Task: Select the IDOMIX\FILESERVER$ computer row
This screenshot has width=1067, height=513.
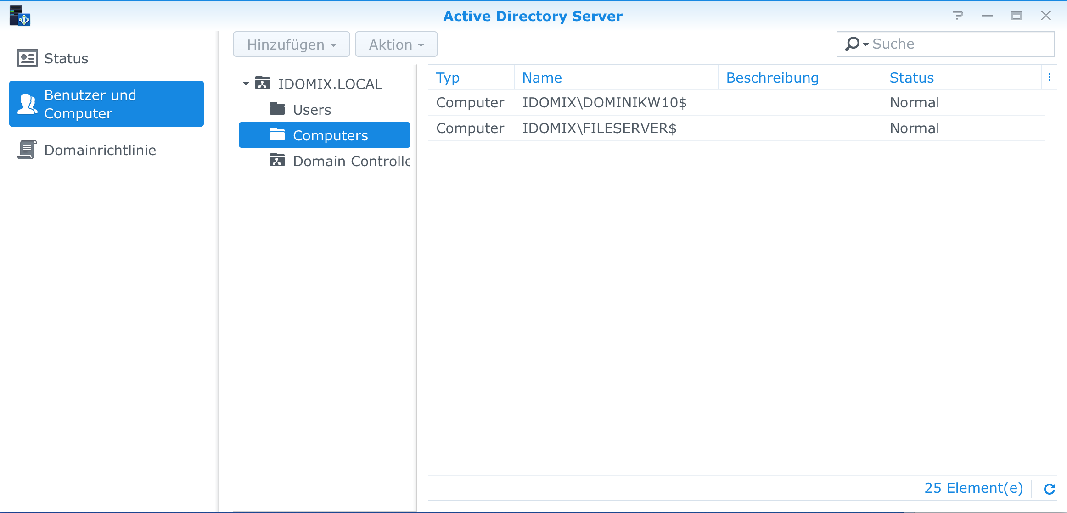Action: point(736,128)
